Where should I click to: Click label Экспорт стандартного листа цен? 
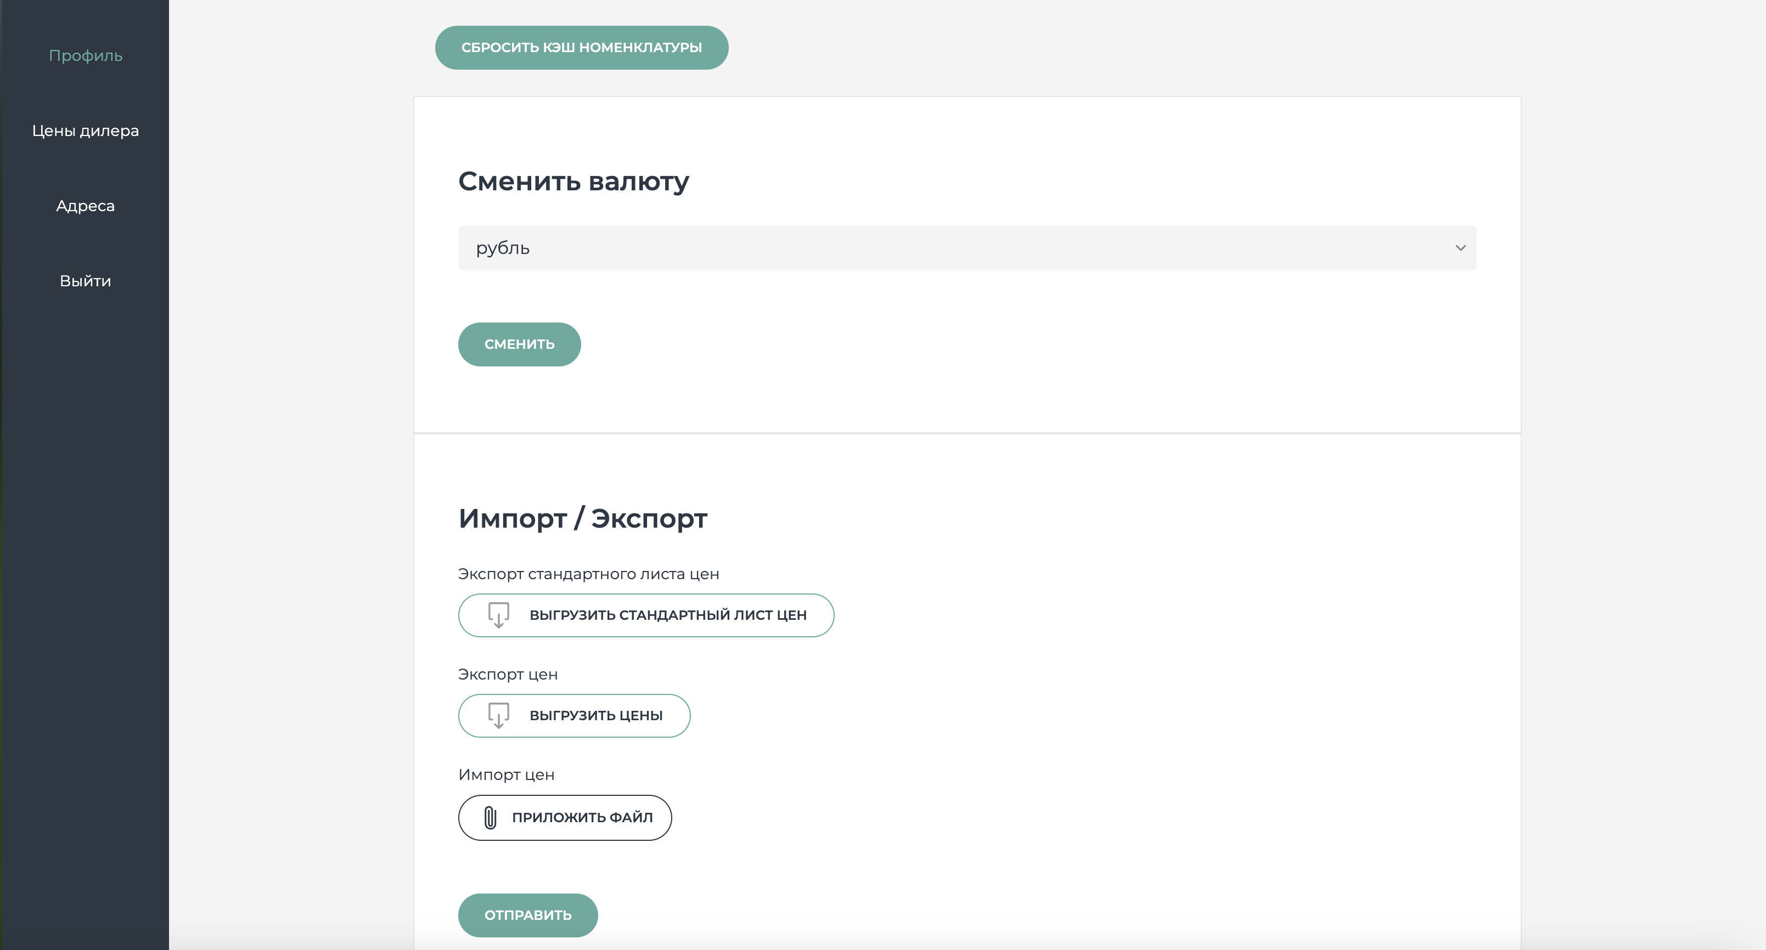tap(588, 574)
